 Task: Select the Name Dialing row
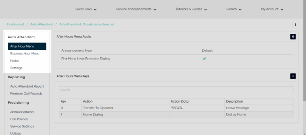176,115
